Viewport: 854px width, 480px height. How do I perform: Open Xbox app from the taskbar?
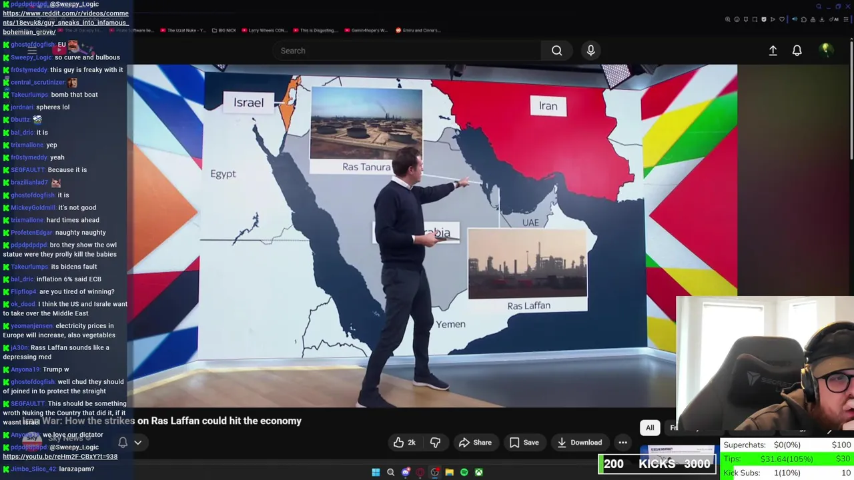tap(478, 472)
